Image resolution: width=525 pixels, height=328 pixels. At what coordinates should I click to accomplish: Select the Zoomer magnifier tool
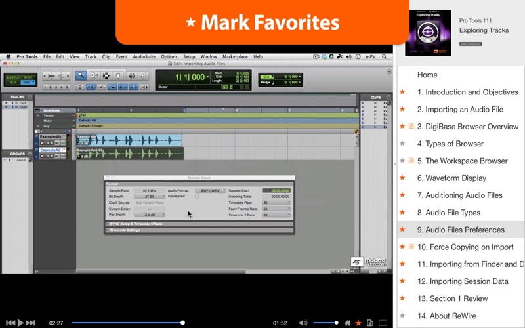[80, 76]
